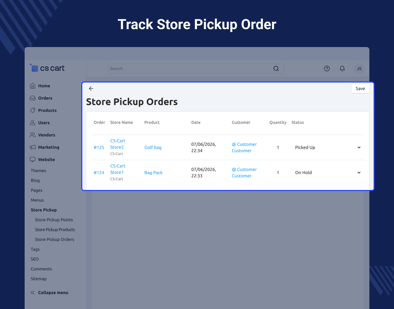
Task: Click Store Pickup Orders page heading
Action: click(x=132, y=102)
